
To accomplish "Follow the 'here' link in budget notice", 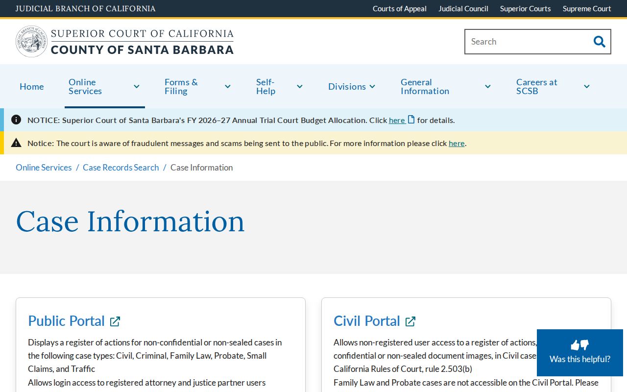I will coord(397,120).
